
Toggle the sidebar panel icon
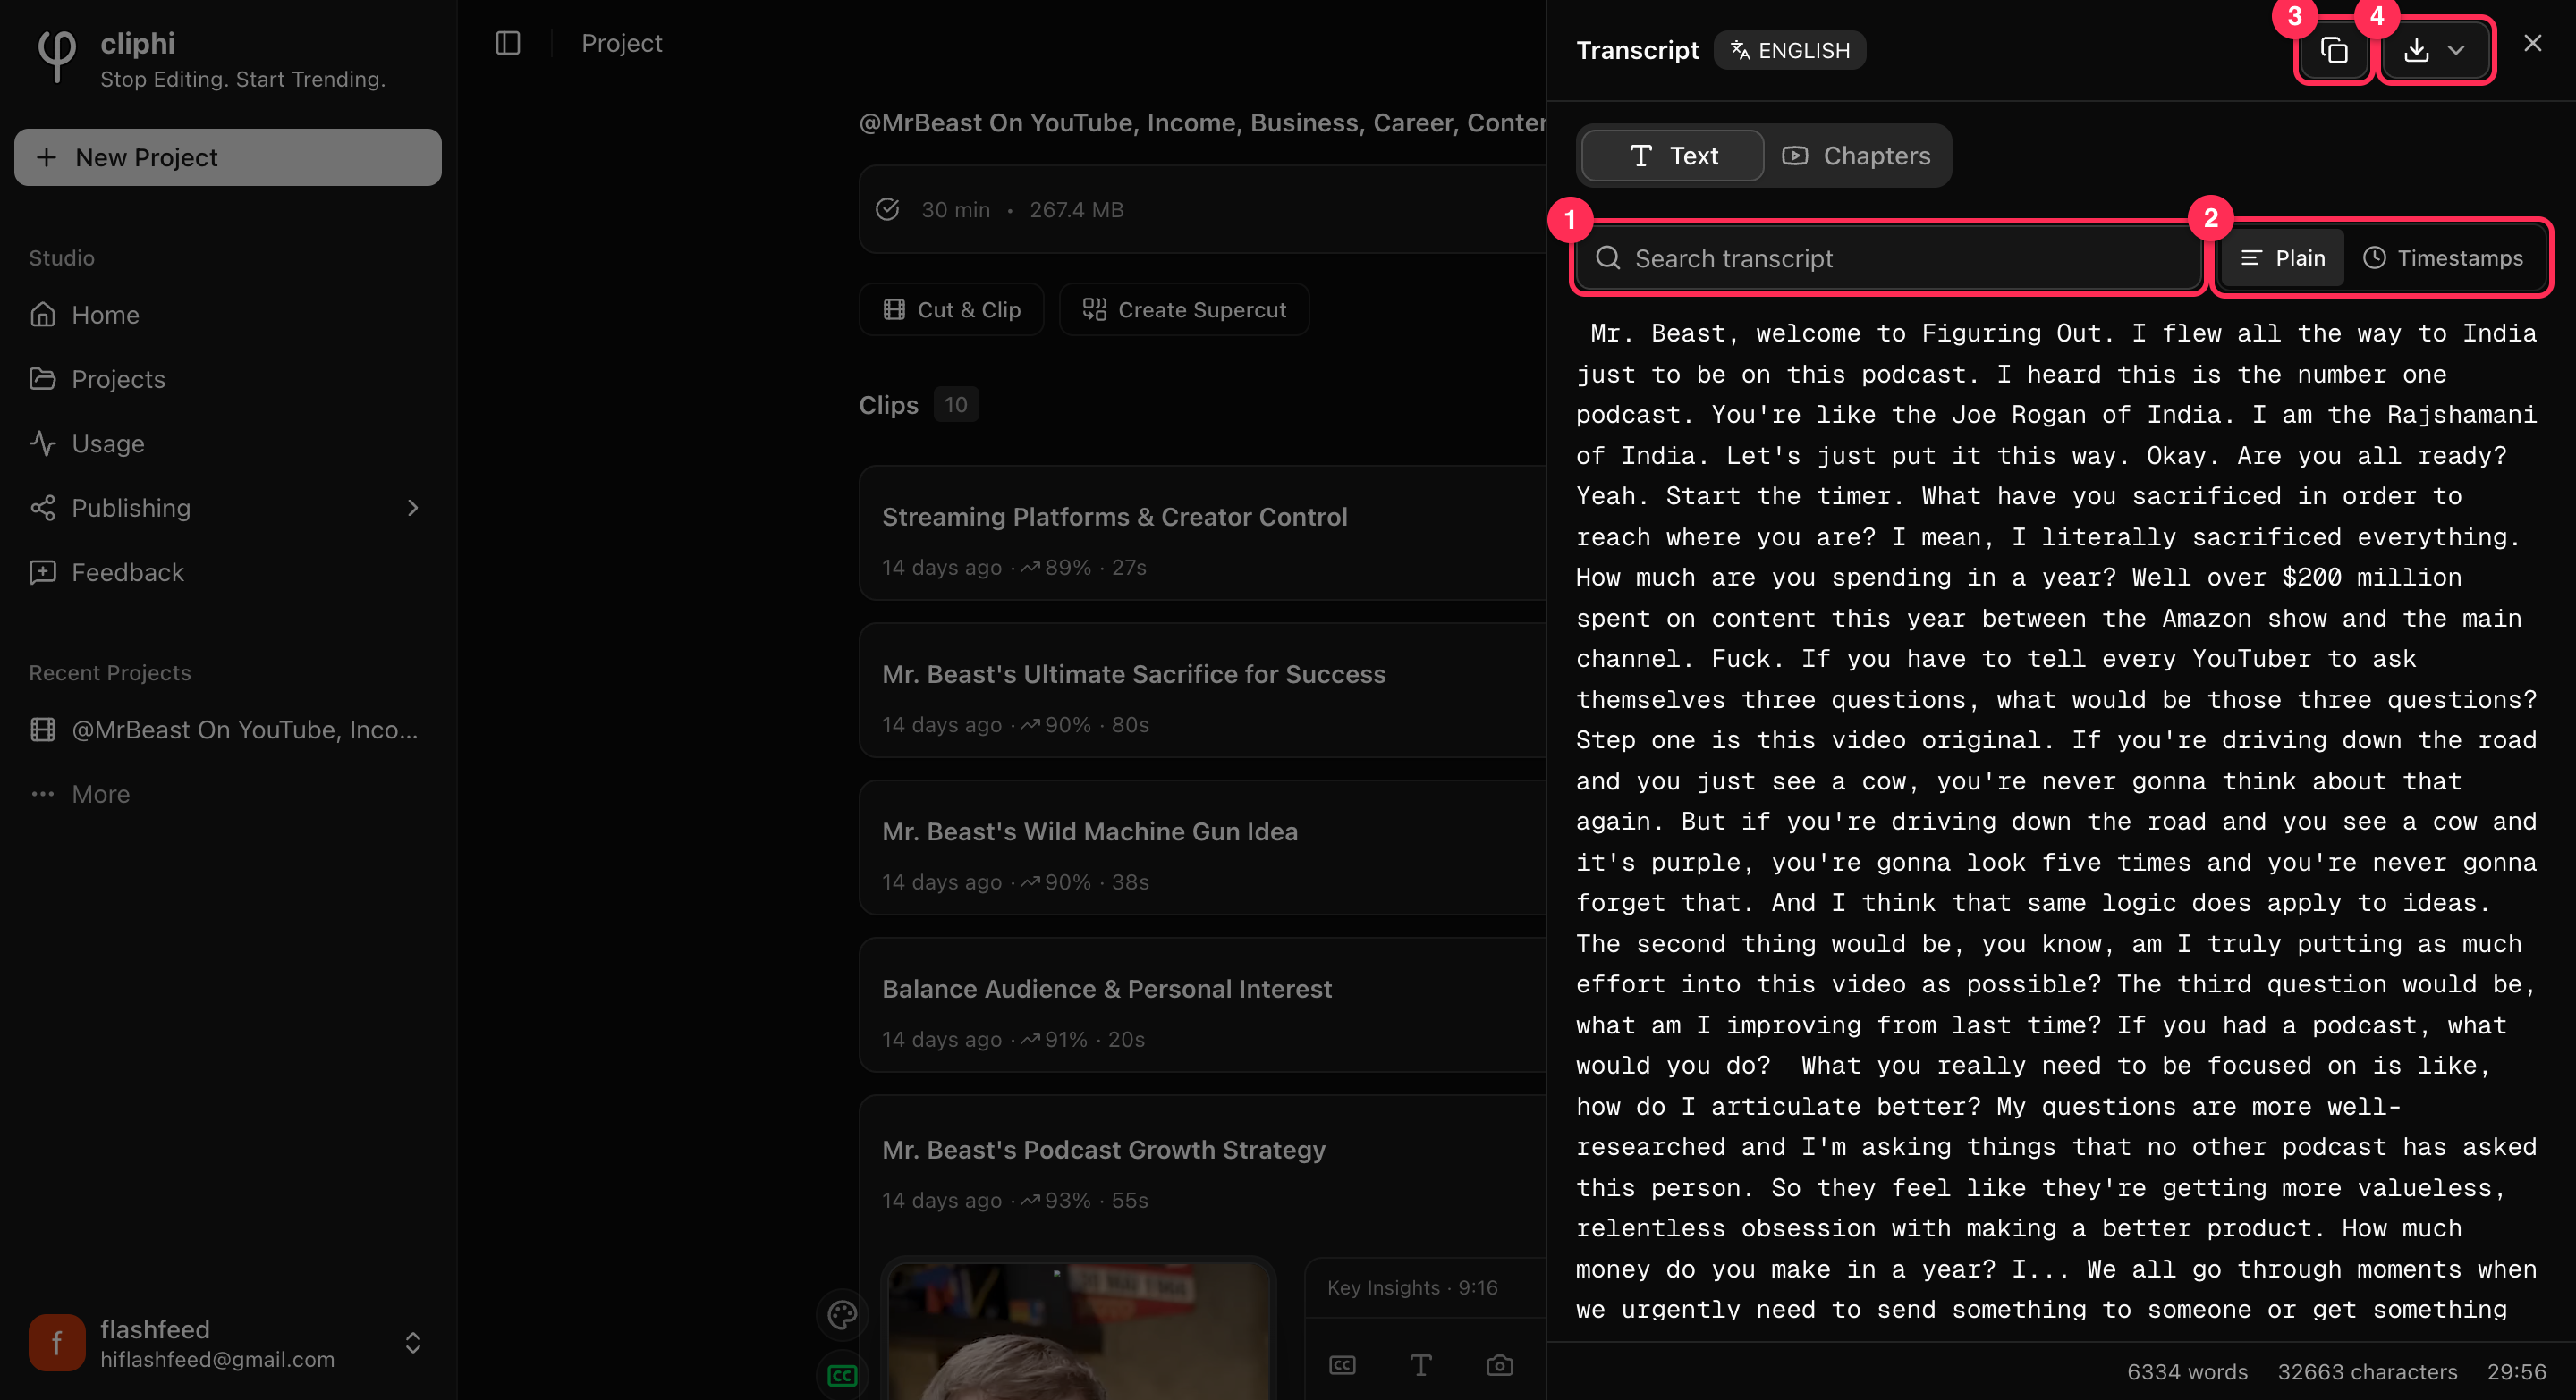point(508,43)
